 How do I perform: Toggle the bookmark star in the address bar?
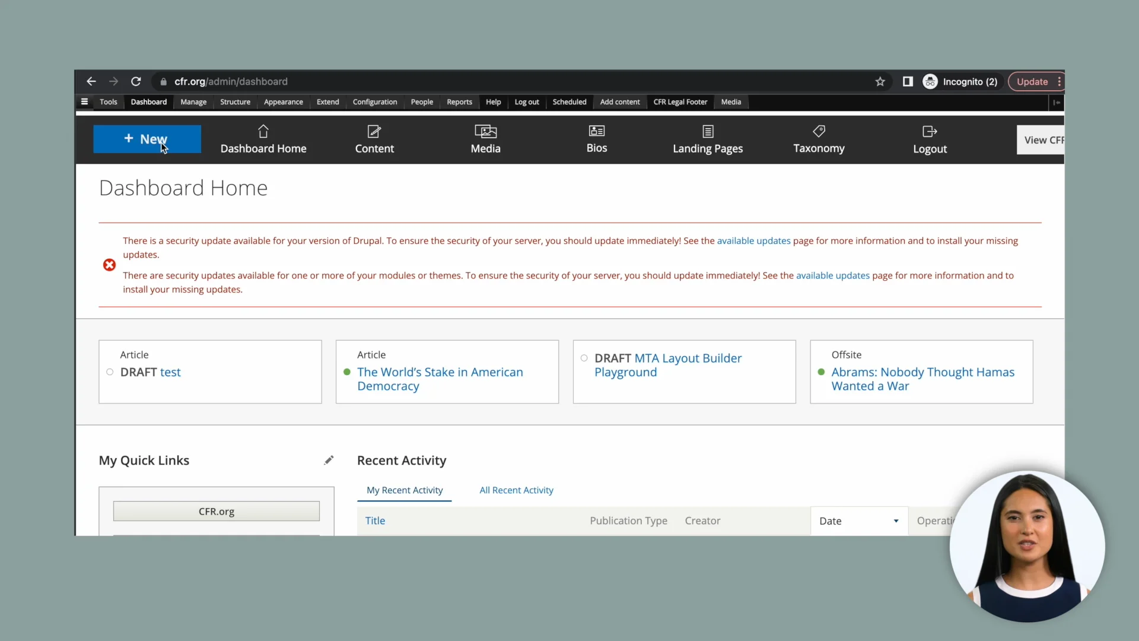click(880, 81)
